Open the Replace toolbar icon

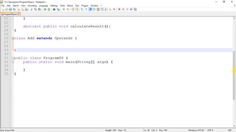pos(58,10)
